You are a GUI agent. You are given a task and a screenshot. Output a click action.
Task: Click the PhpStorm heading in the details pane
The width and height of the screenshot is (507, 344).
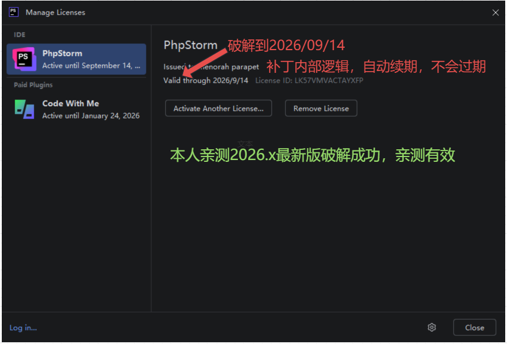(x=190, y=45)
